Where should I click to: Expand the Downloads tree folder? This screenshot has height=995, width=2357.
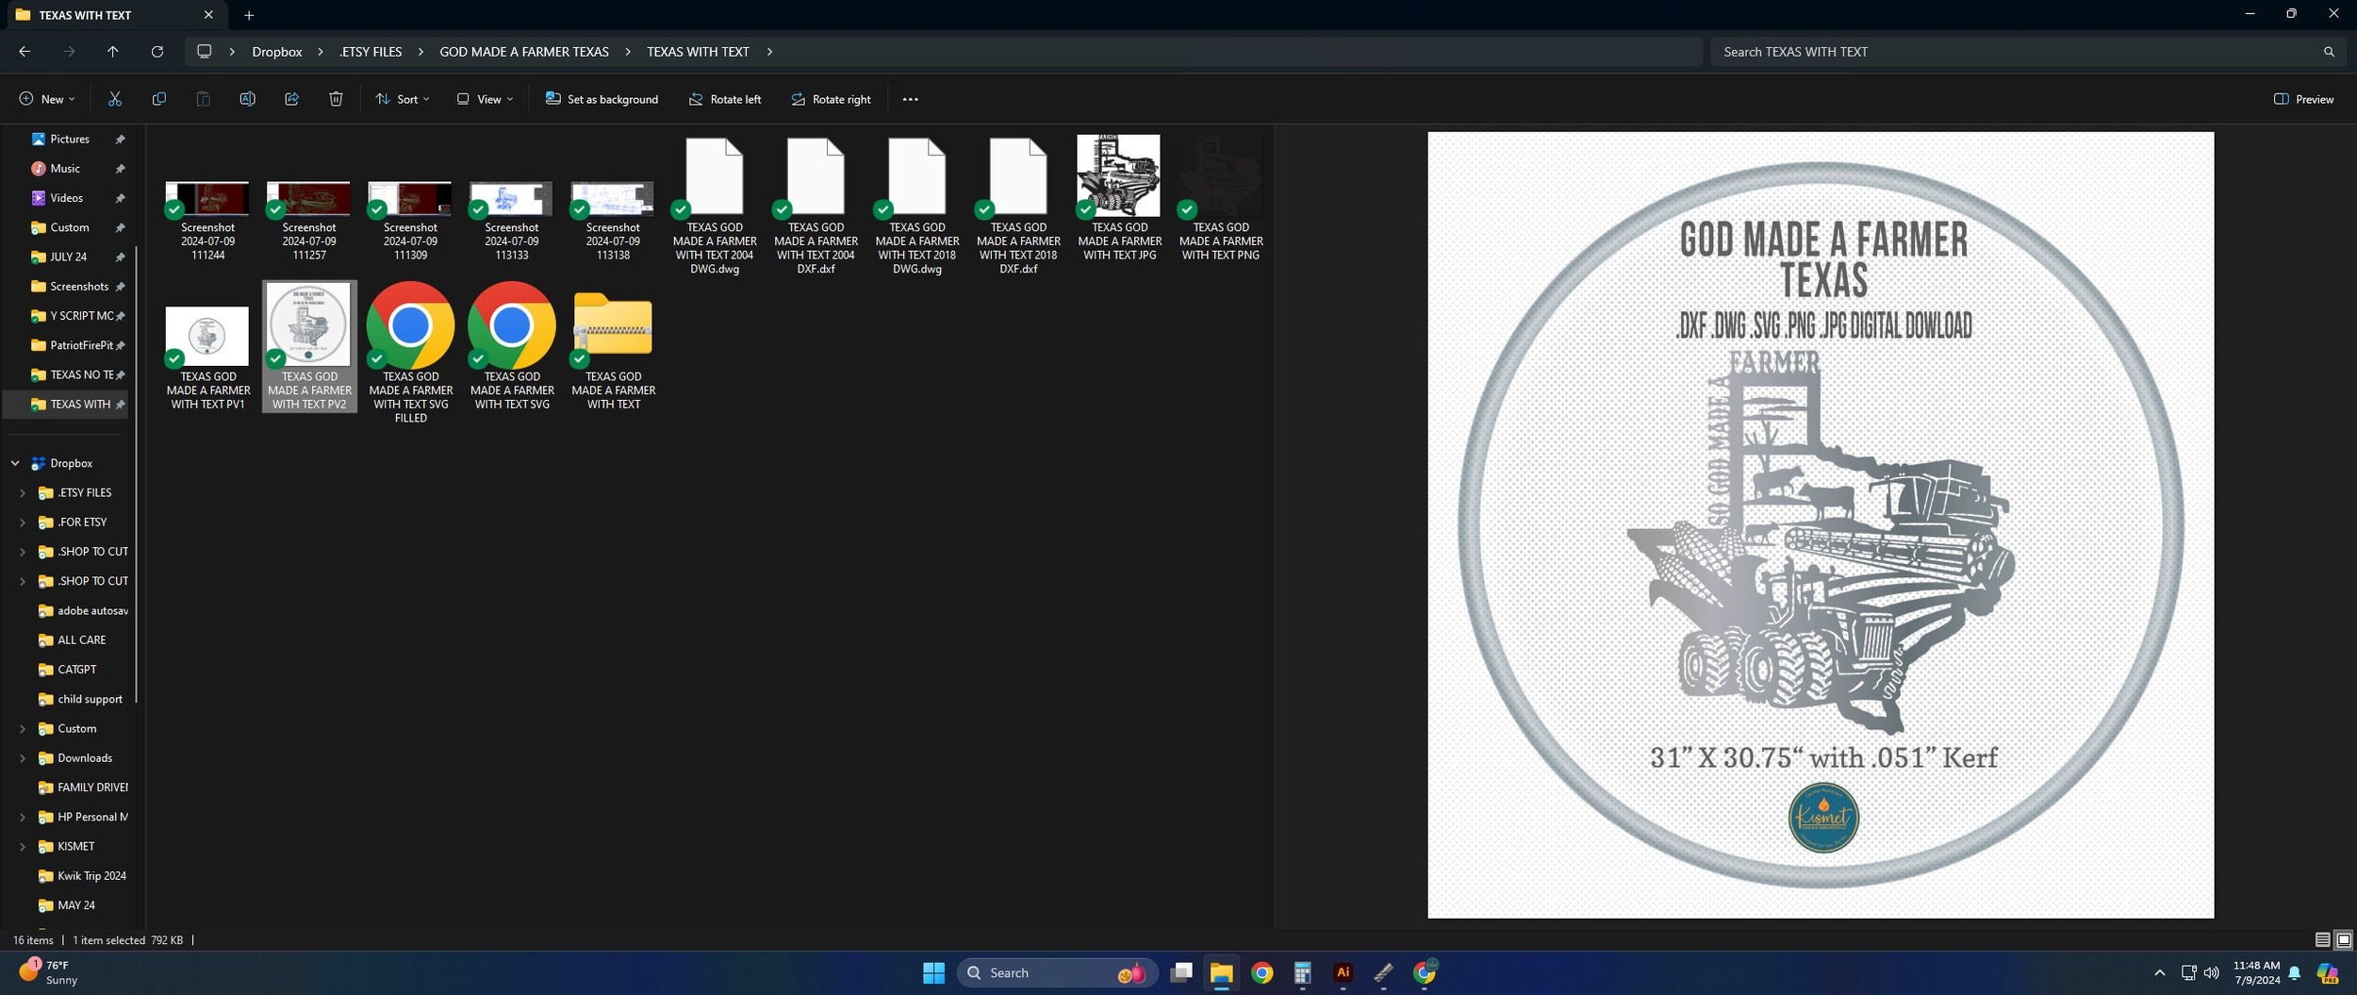click(23, 757)
